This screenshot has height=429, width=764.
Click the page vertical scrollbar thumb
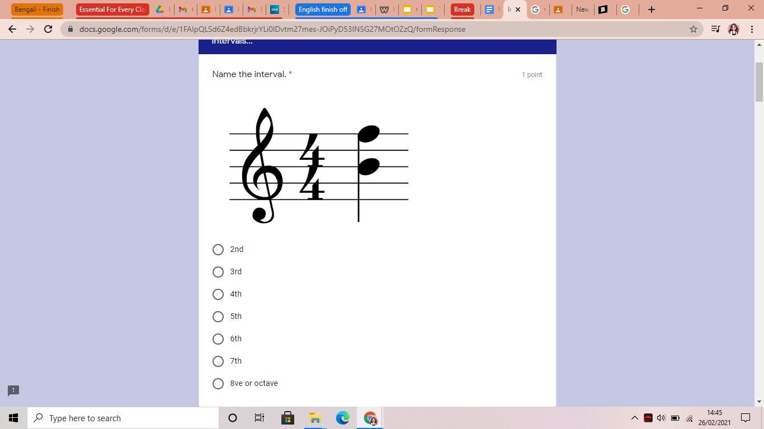(x=759, y=82)
